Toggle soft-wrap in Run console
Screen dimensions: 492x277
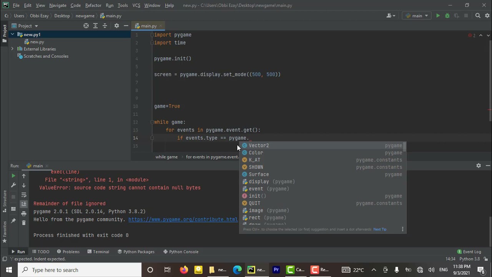click(x=24, y=195)
